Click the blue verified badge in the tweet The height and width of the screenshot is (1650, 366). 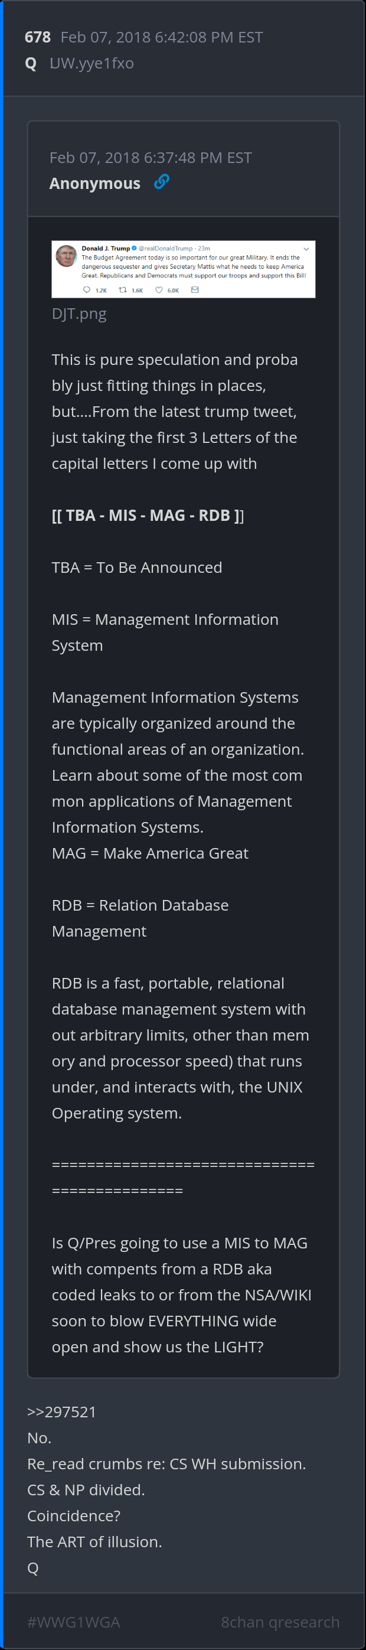134,249
